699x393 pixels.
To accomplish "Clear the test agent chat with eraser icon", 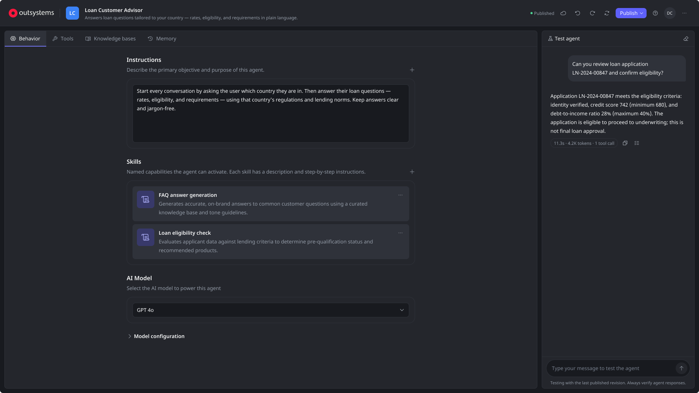I will (x=686, y=39).
